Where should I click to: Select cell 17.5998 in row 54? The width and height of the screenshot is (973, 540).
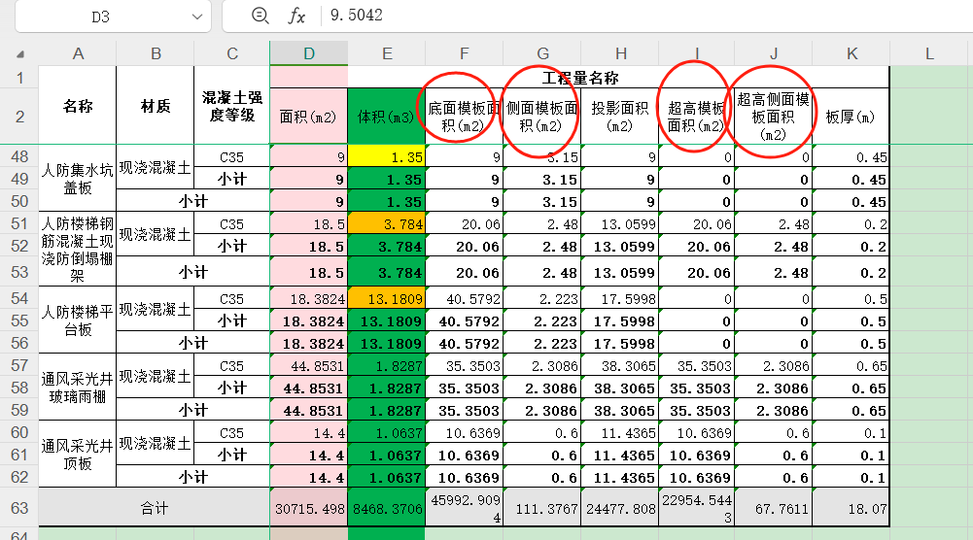tap(620, 299)
